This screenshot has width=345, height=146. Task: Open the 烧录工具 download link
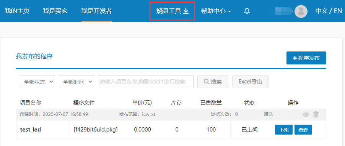[172, 11]
